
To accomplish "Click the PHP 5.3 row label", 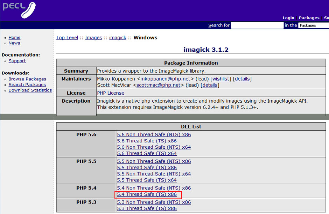I will point(86,202).
